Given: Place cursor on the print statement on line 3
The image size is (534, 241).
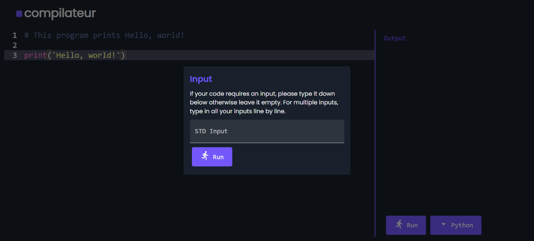Looking at the screenshot, I should pos(35,55).
